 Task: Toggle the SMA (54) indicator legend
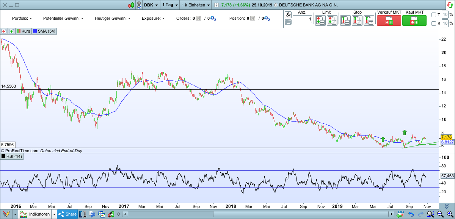click(x=44, y=31)
